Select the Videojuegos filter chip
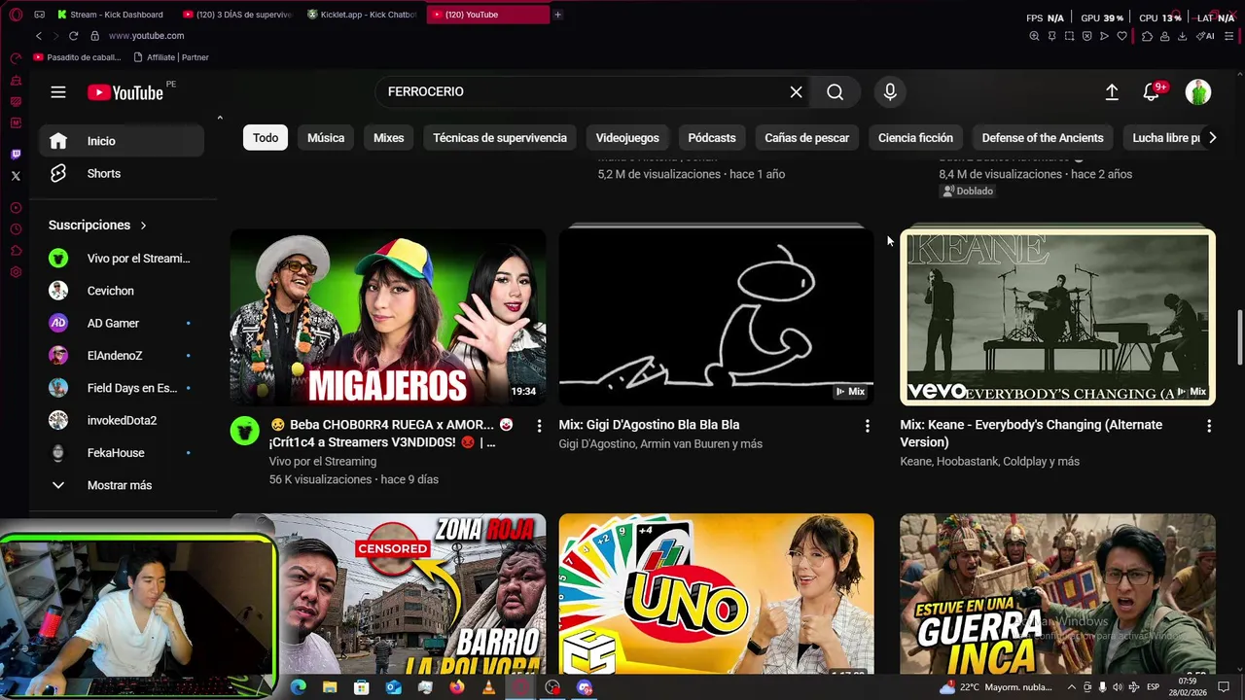 tap(627, 137)
